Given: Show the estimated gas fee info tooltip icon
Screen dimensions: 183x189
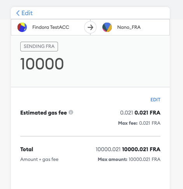Looking at the screenshot, I should pos(71,112).
